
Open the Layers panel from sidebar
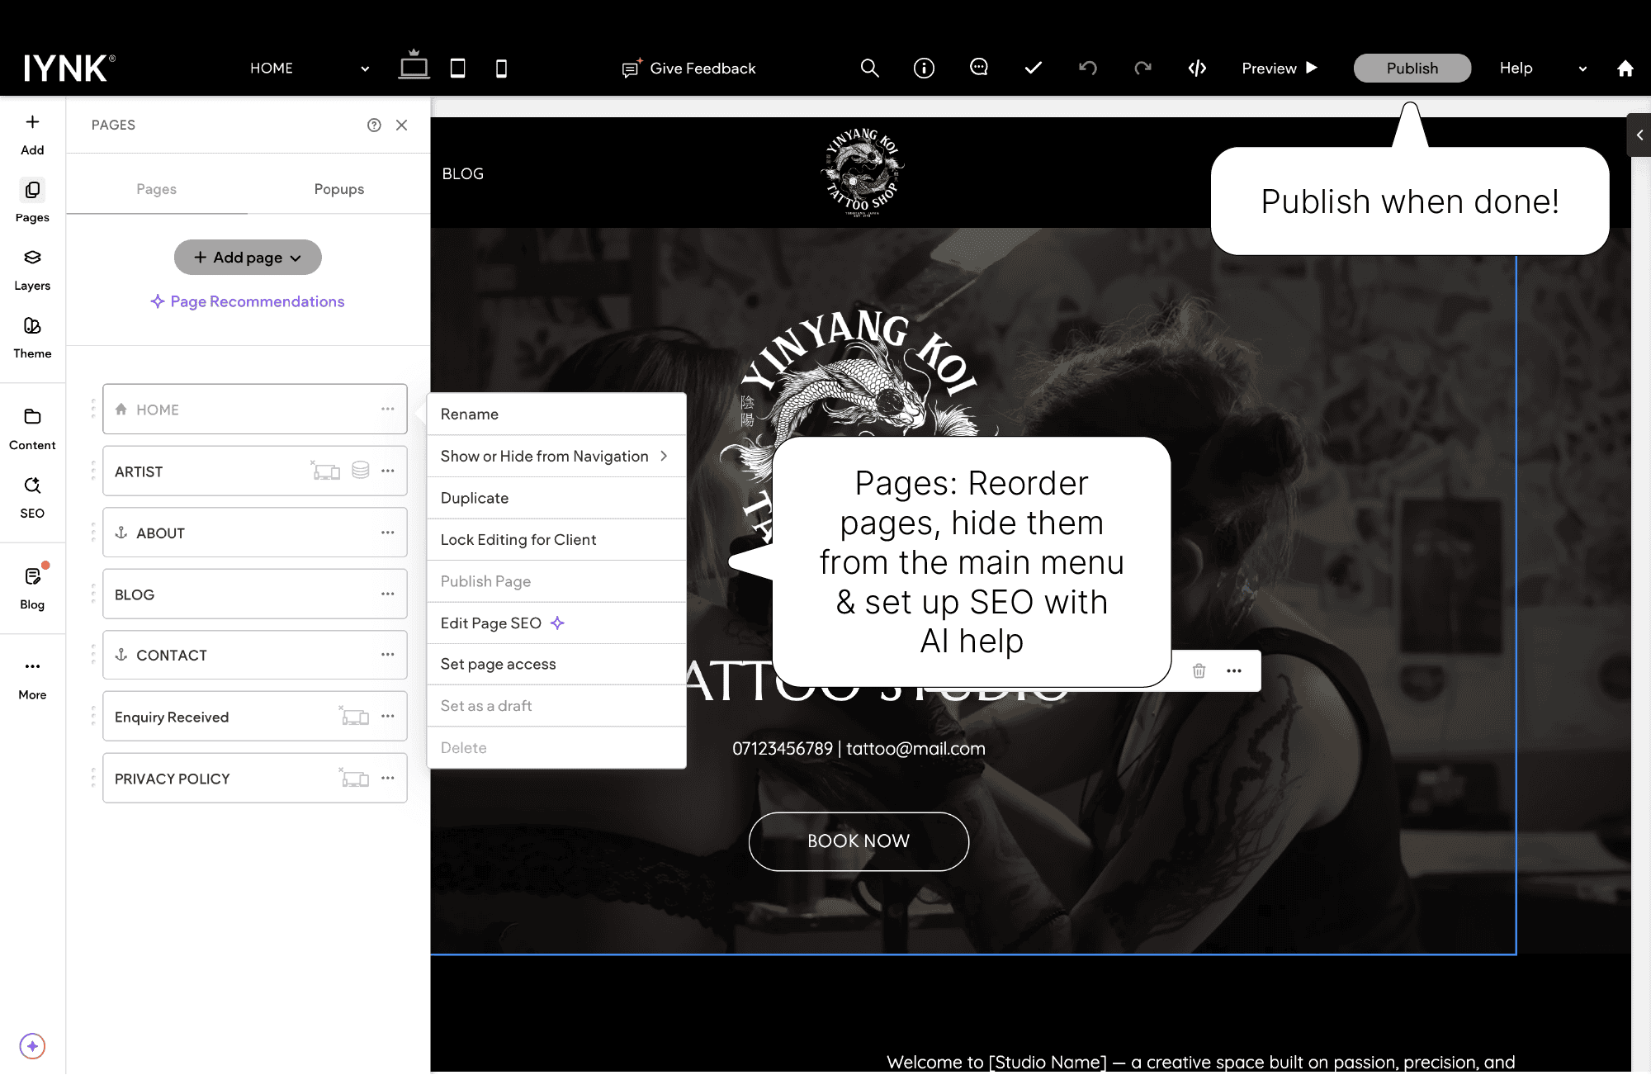[x=32, y=269]
